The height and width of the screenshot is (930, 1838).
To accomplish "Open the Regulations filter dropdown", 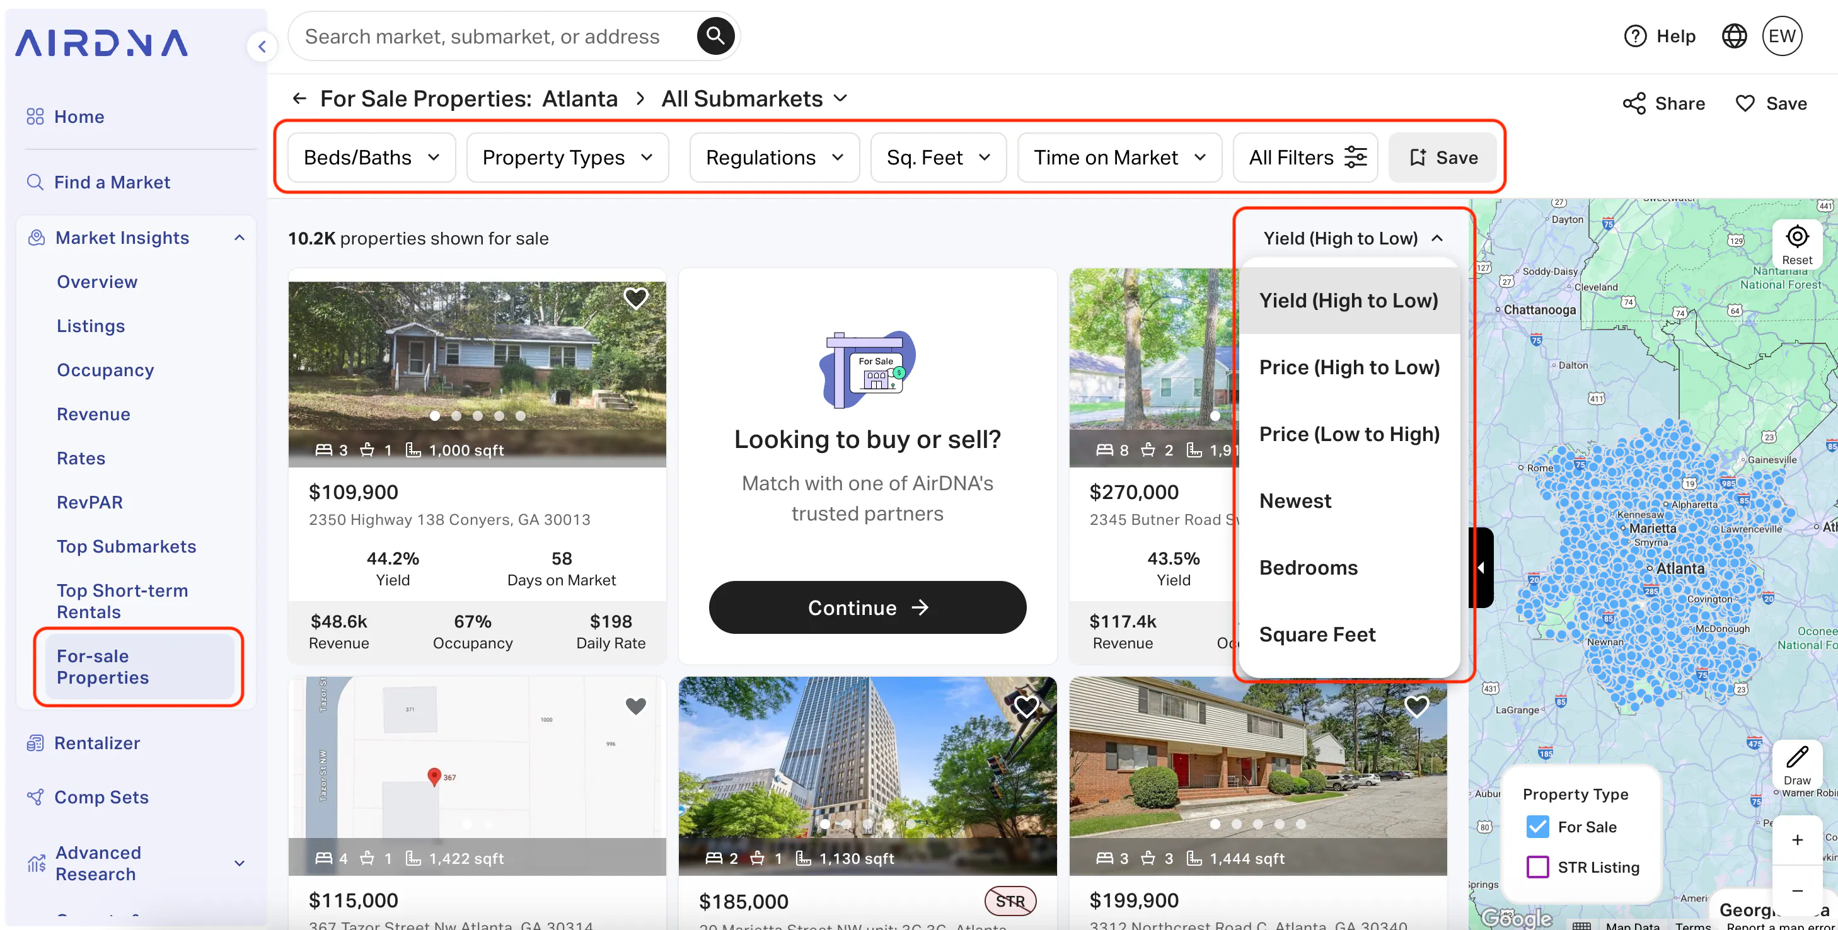I will 774,157.
